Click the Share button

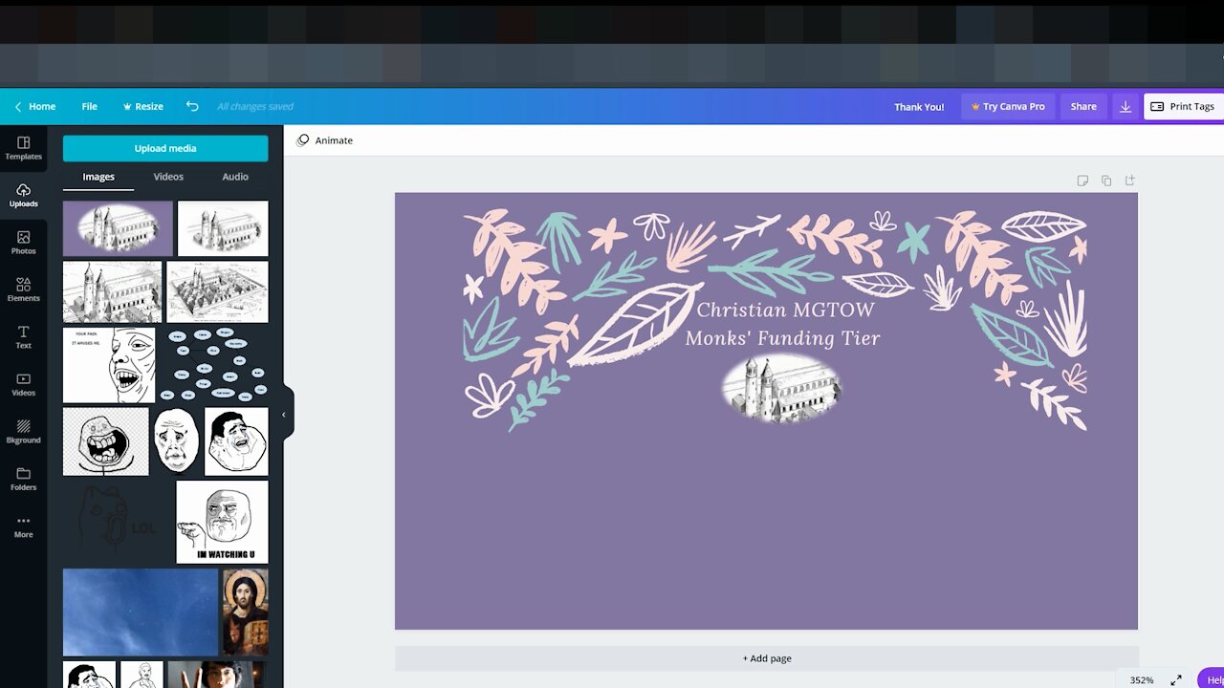(x=1083, y=106)
